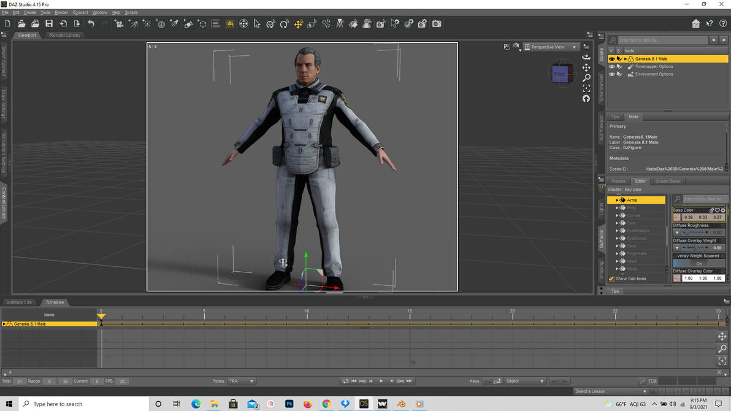The width and height of the screenshot is (731, 411).
Task: Open Blender from the Windows taskbar
Action: coord(401,404)
